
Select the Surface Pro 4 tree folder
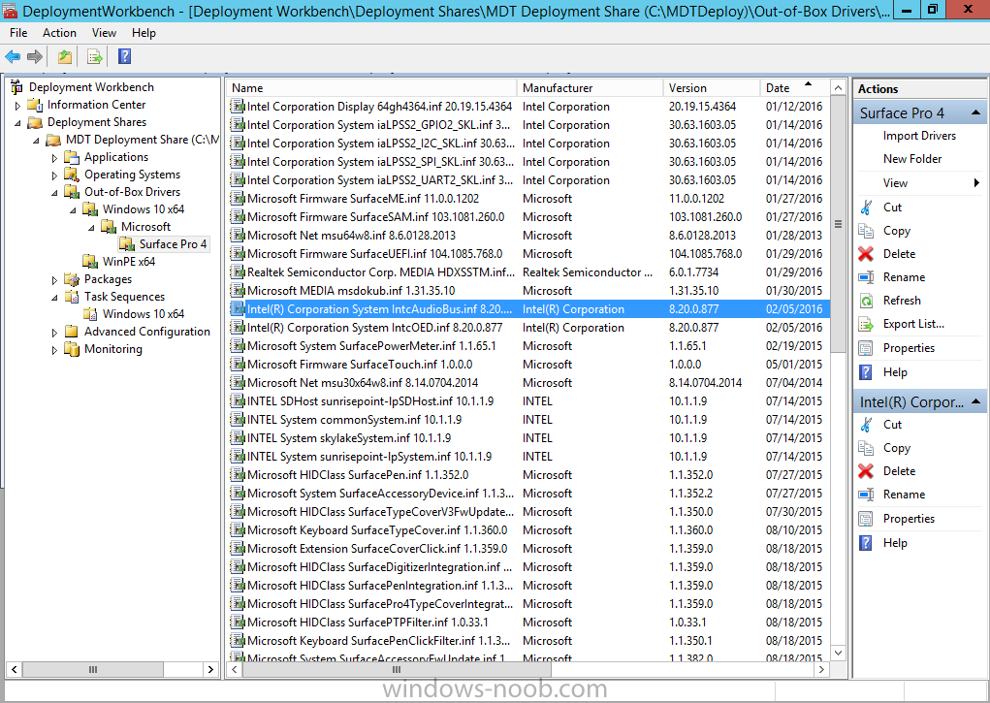[173, 244]
